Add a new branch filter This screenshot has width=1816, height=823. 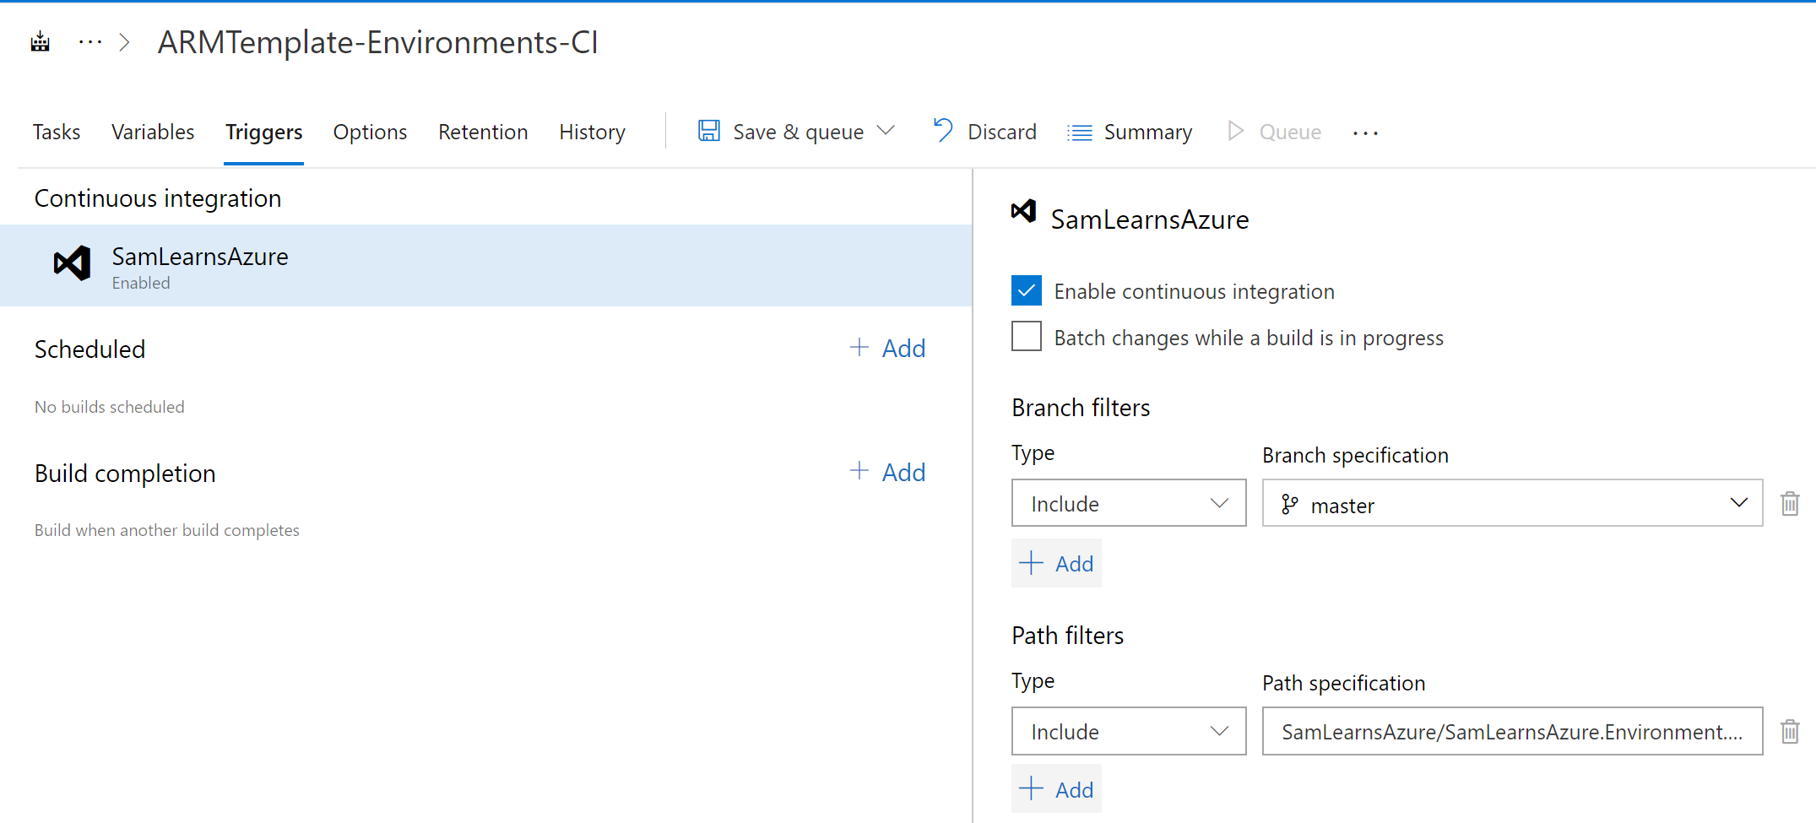(x=1056, y=563)
